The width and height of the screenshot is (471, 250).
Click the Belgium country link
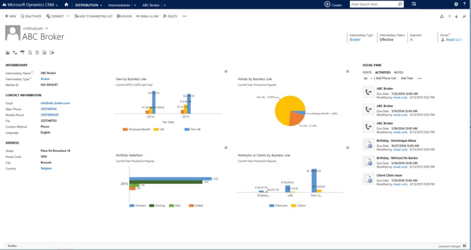(46, 168)
